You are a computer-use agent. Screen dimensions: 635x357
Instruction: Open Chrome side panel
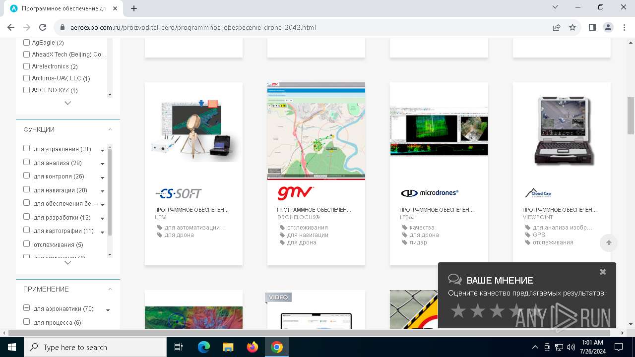click(x=592, y=27)
